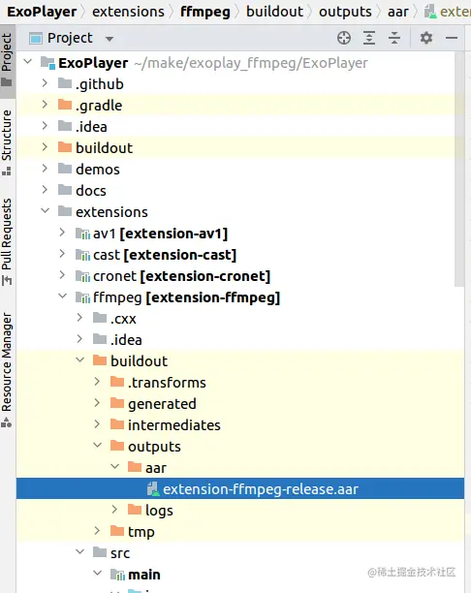The height and width of the screenshot is (593, 471).
Task: Collapse the ffmpeg buildout folder
Action: coord(79,360)
